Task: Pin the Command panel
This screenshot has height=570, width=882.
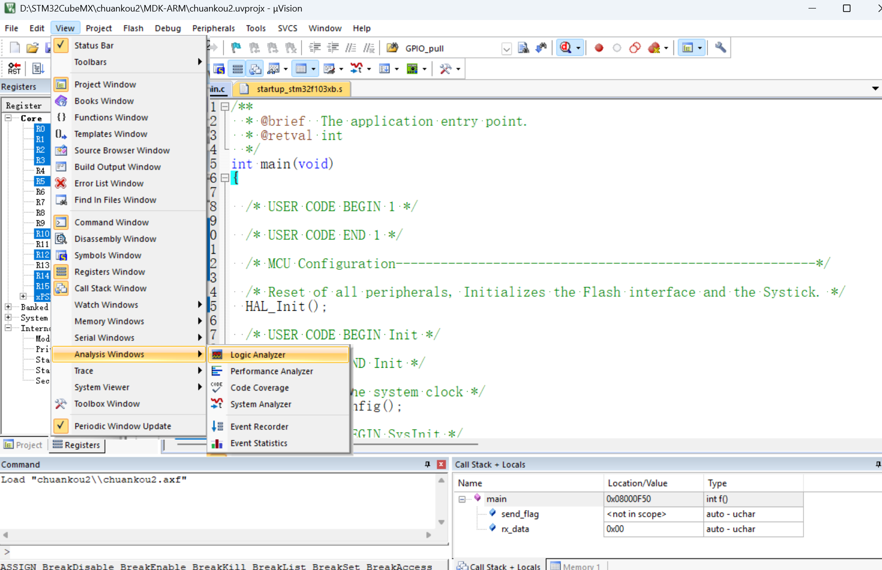Action: coord(427,465)
